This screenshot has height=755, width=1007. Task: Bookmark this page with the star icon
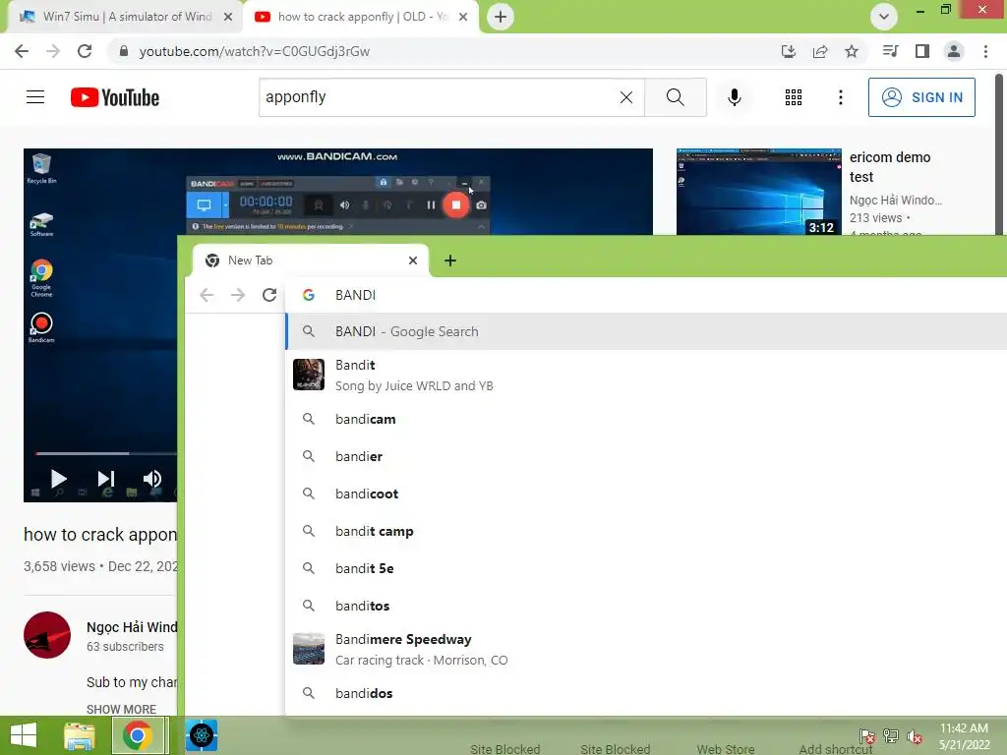(x=852, y=51)
